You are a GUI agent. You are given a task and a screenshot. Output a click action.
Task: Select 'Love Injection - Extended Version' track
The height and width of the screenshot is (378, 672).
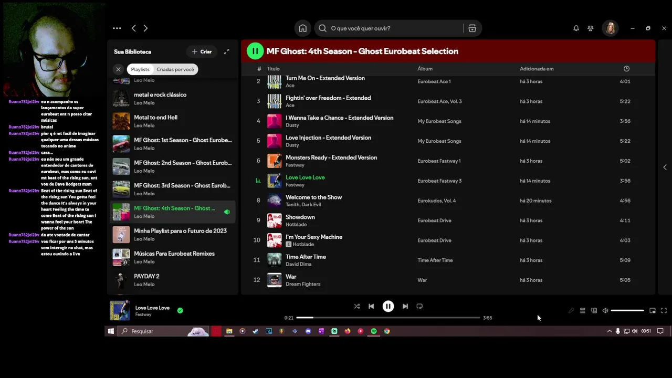[x=328, y=138]
